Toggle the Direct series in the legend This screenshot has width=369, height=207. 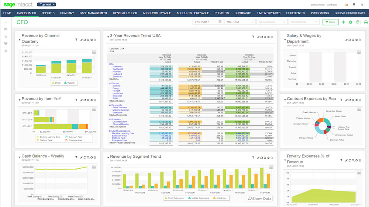[56, 83]
